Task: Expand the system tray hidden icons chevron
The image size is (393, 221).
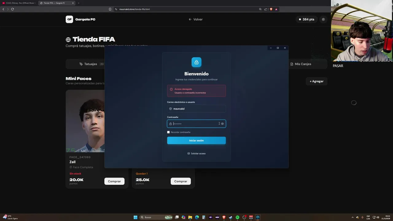Action: tap(352, 217)
